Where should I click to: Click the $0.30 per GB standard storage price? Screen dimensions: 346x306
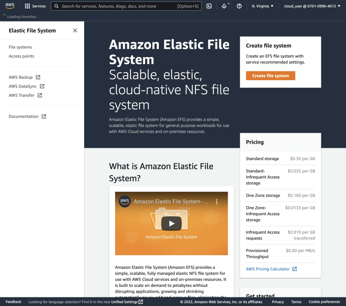tap(302, 159)
